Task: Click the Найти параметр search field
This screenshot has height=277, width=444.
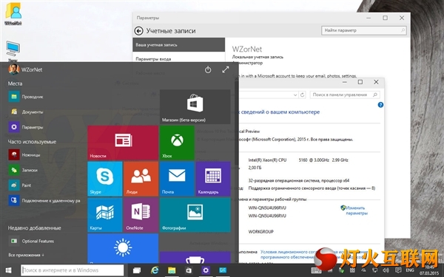Action: coord(364,30)
